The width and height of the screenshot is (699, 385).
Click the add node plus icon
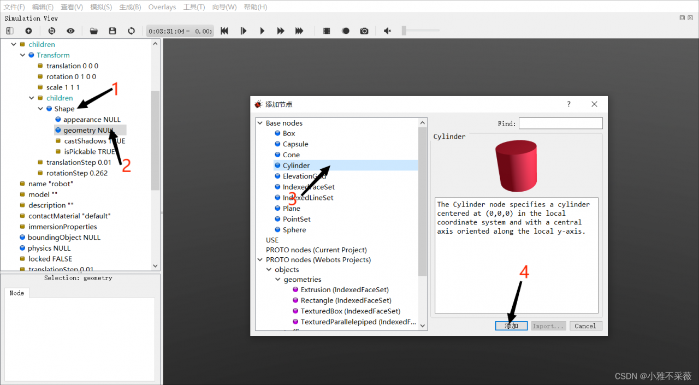tap(28, 31)
